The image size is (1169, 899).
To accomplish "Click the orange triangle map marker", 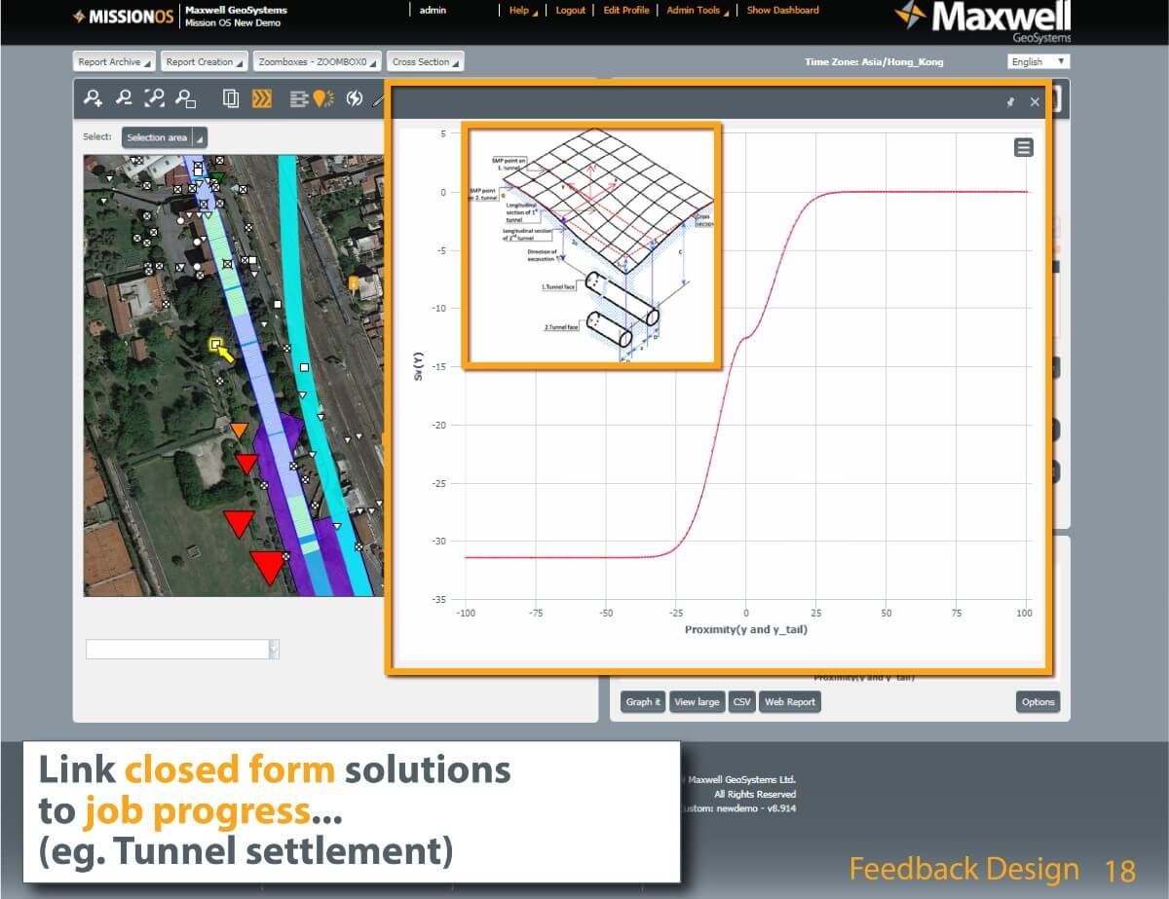I will pyautogui.click(x=239, y=430).
